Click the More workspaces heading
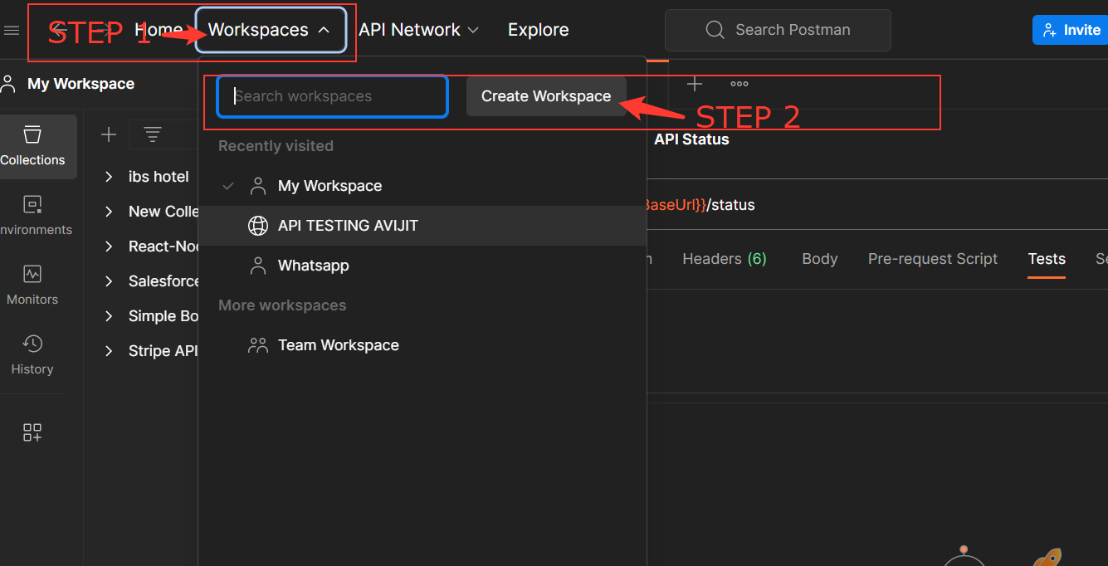The image size is (1108, 566). (282, 305)
